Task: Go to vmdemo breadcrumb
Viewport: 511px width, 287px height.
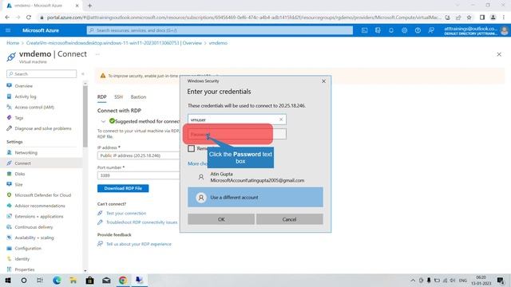Action: [218, 43]
